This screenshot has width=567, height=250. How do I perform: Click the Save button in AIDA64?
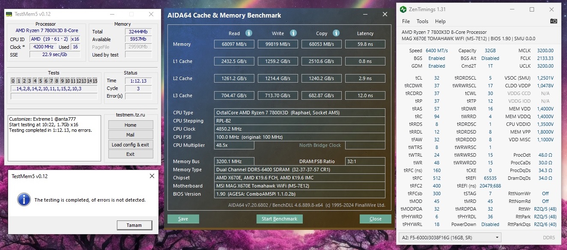(x=183, y=219)
